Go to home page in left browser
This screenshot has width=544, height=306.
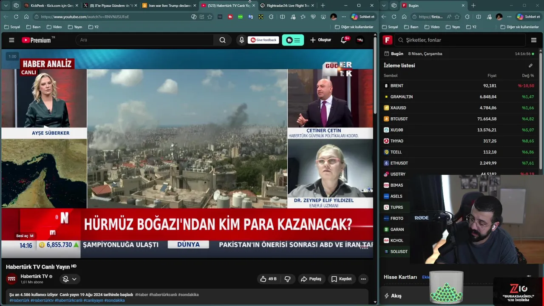pyautogui.click(x=26, y=17)
